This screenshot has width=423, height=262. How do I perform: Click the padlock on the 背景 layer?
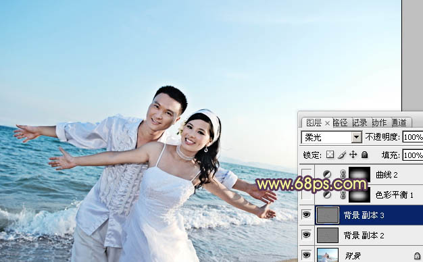coord(417,255)
